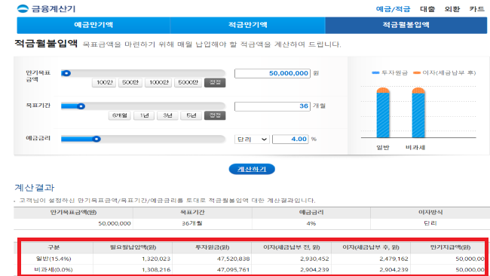Click the 1,320,023 monthly payment value
Image resolution: width=490 pixels, height=276 pixels.
(x=156, y=259)
